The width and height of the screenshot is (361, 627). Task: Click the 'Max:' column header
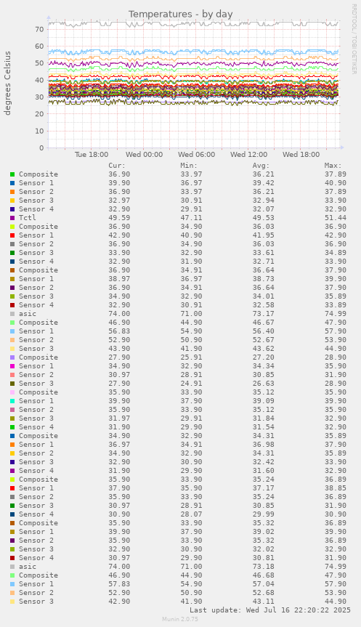pos(333,166)
